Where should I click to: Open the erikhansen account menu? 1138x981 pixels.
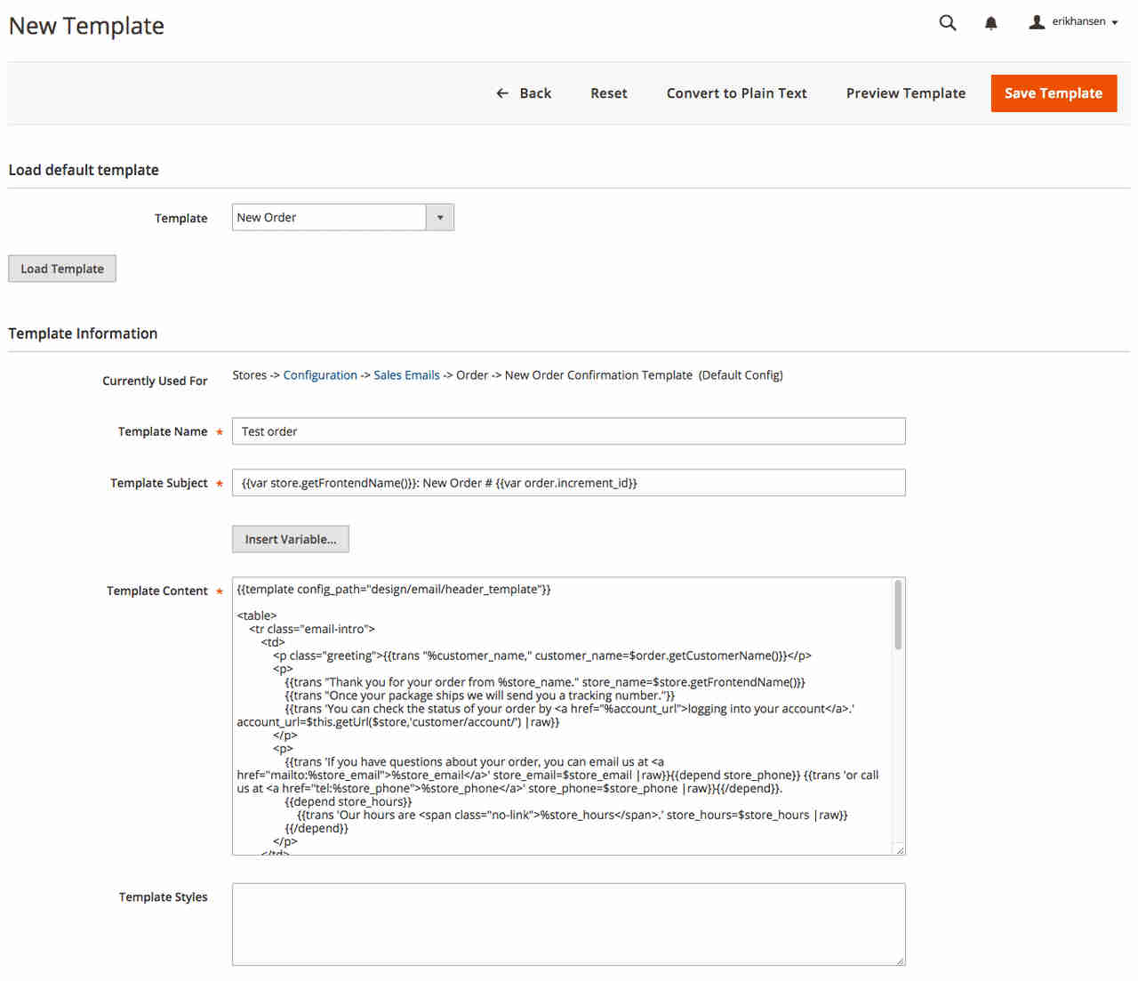[x=1074, y=22]
